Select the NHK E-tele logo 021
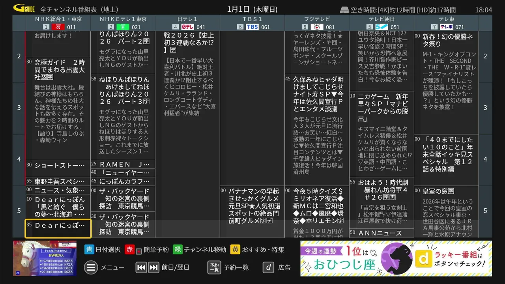Screen dimensions: 505x284 (123, 27)
